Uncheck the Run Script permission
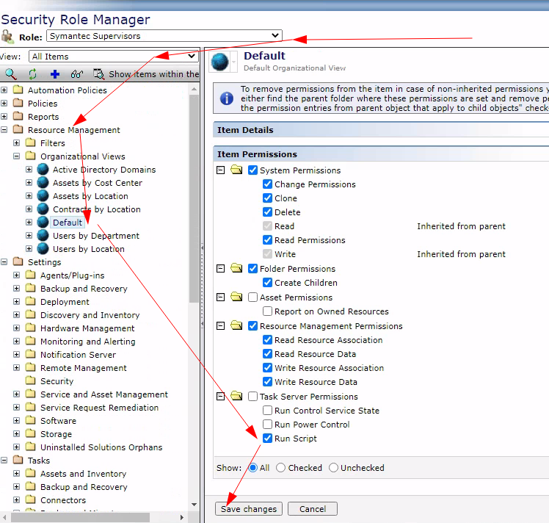549x523 pixels. tap(268, 439)
